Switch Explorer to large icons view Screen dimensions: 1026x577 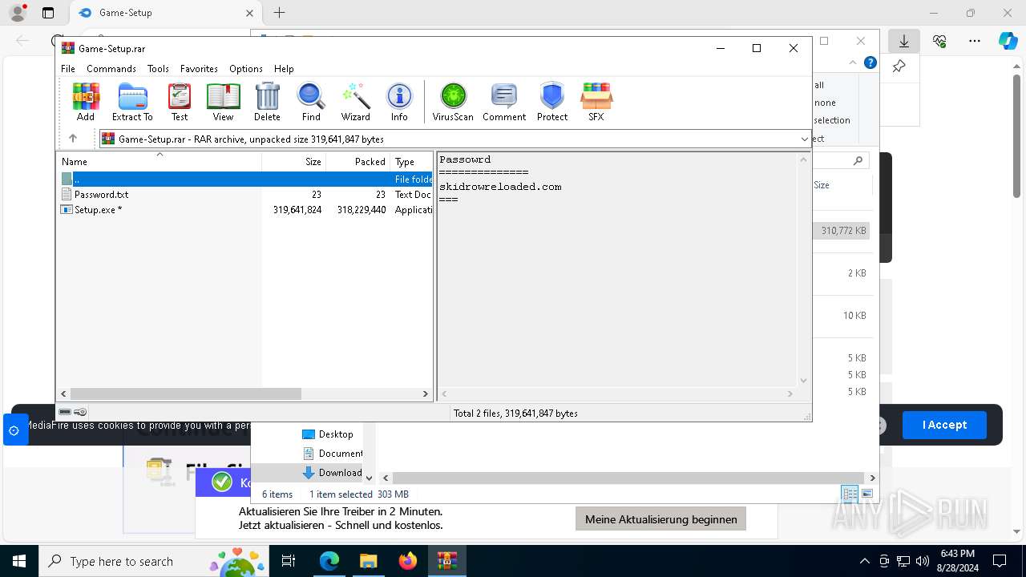pos(867,494)
